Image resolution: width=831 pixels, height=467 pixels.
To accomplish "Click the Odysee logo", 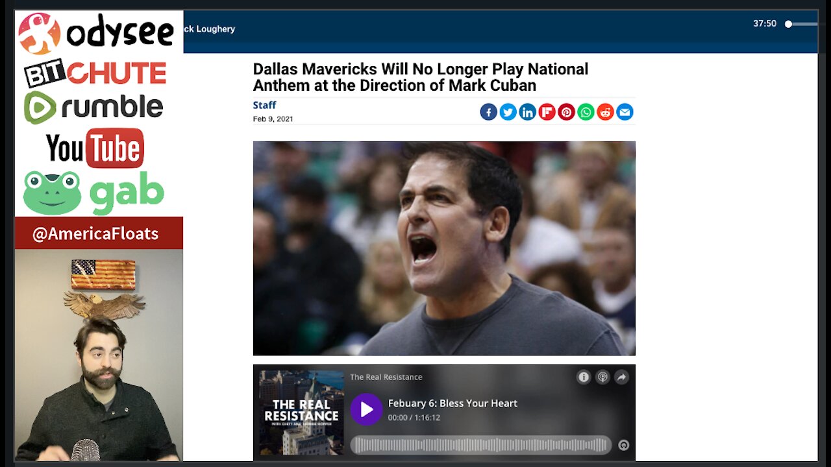I will click(97, 33).
